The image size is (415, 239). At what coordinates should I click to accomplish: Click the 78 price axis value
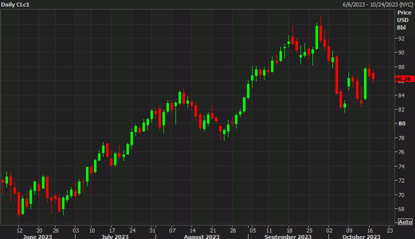point(401,138)
